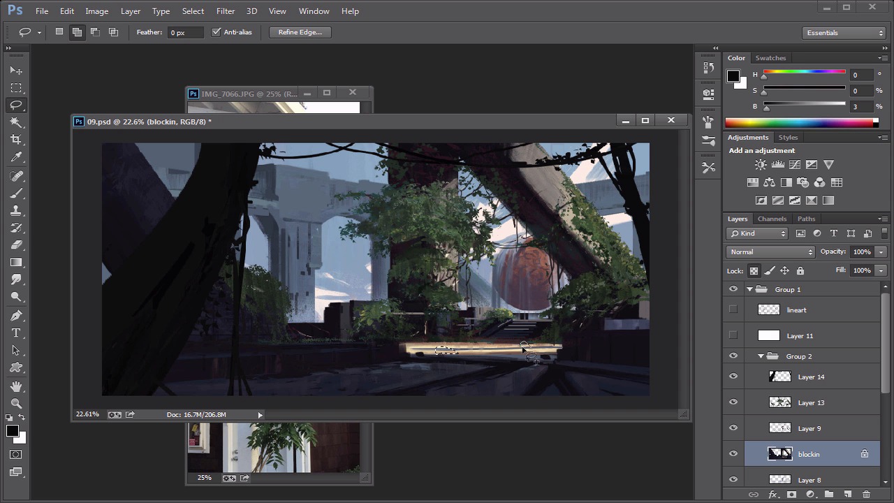Hide Layer 9 visibility eye
Image resolution: width=894 pixels, height=503 pixels.
733,428
